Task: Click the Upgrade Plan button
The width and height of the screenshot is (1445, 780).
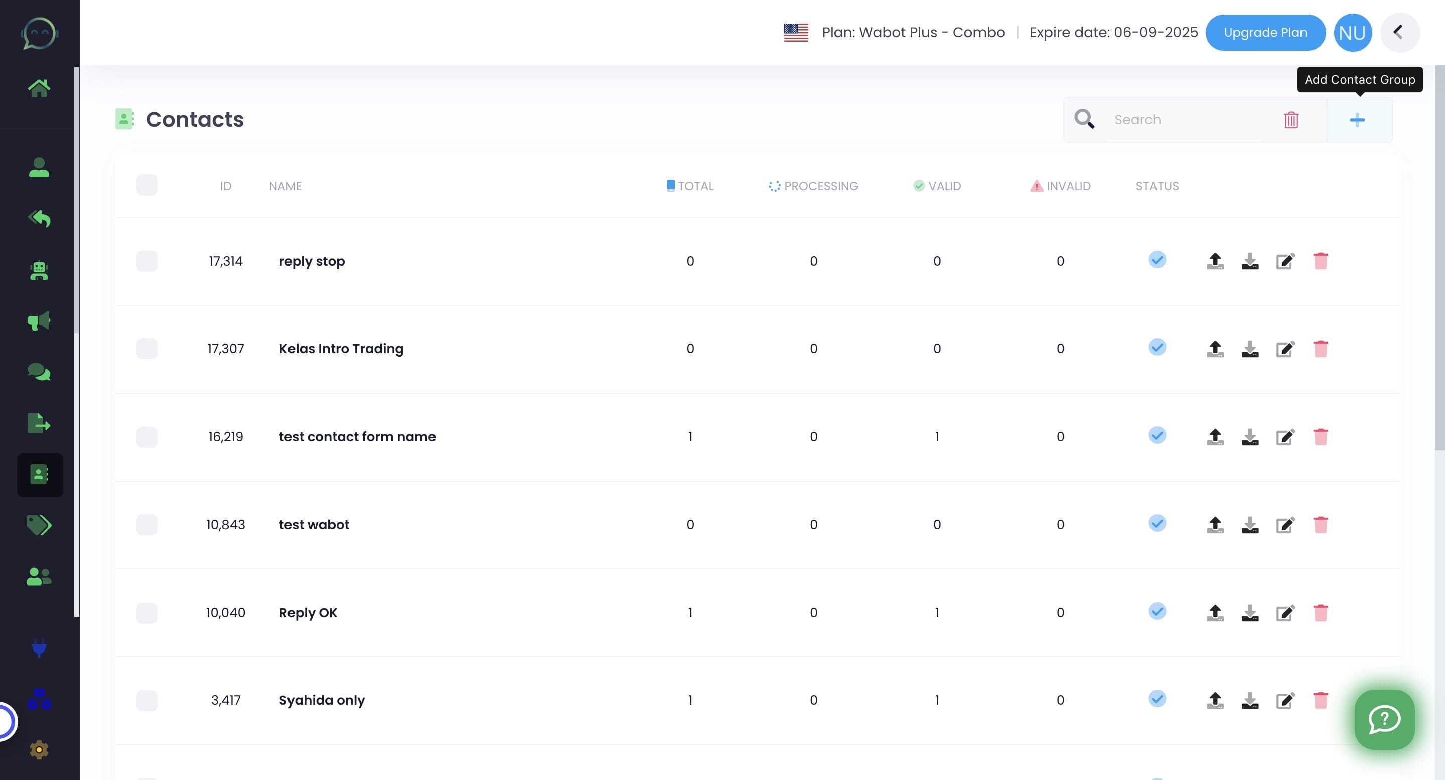Action: pos(1265,33)
